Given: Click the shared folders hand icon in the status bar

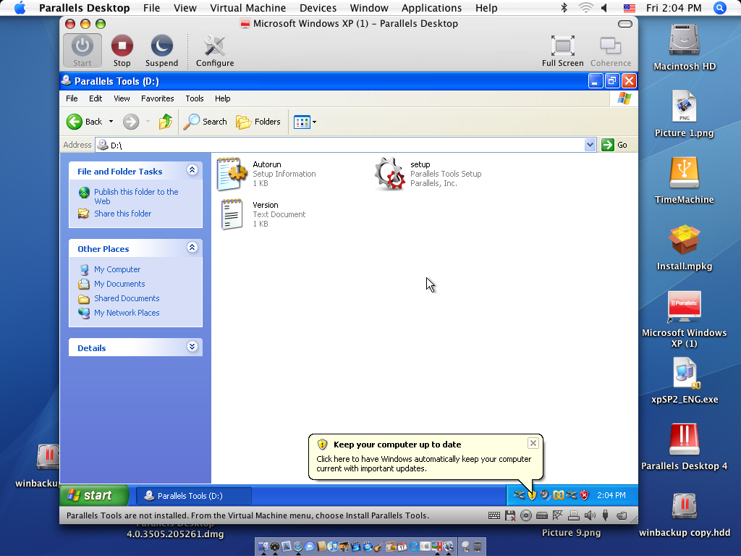Looking at the screenshot, I should pos(622,515).
